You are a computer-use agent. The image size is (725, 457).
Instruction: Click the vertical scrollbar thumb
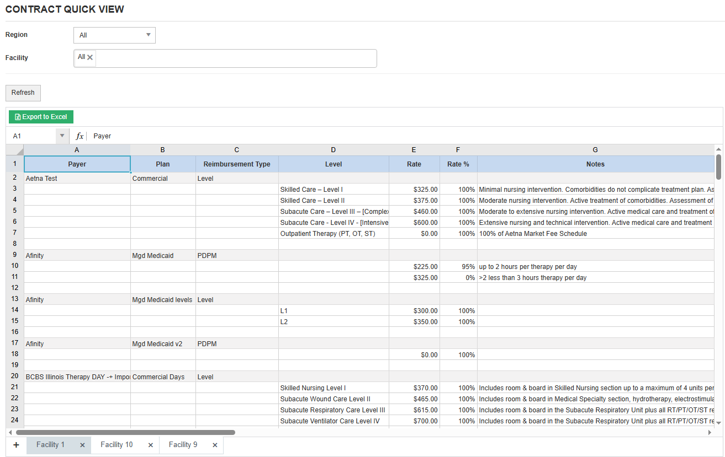pos(718,167)
